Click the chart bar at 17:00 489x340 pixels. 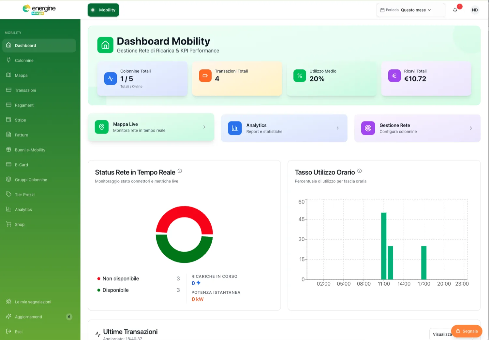tap(424, 262)
